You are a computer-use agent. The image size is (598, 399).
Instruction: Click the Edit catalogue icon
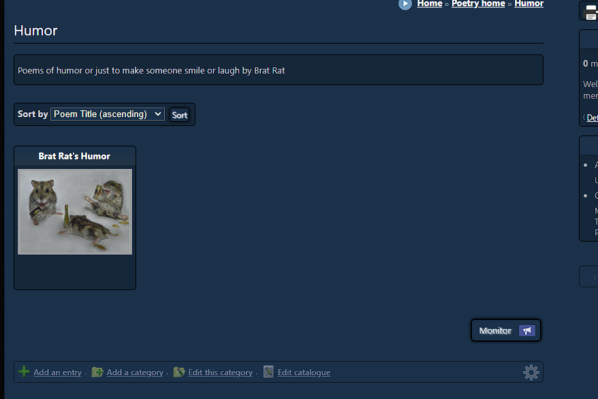(268, 372)
